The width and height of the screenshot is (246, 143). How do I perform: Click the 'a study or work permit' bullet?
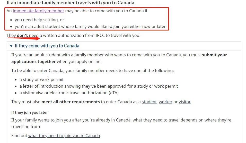(41, 79)
